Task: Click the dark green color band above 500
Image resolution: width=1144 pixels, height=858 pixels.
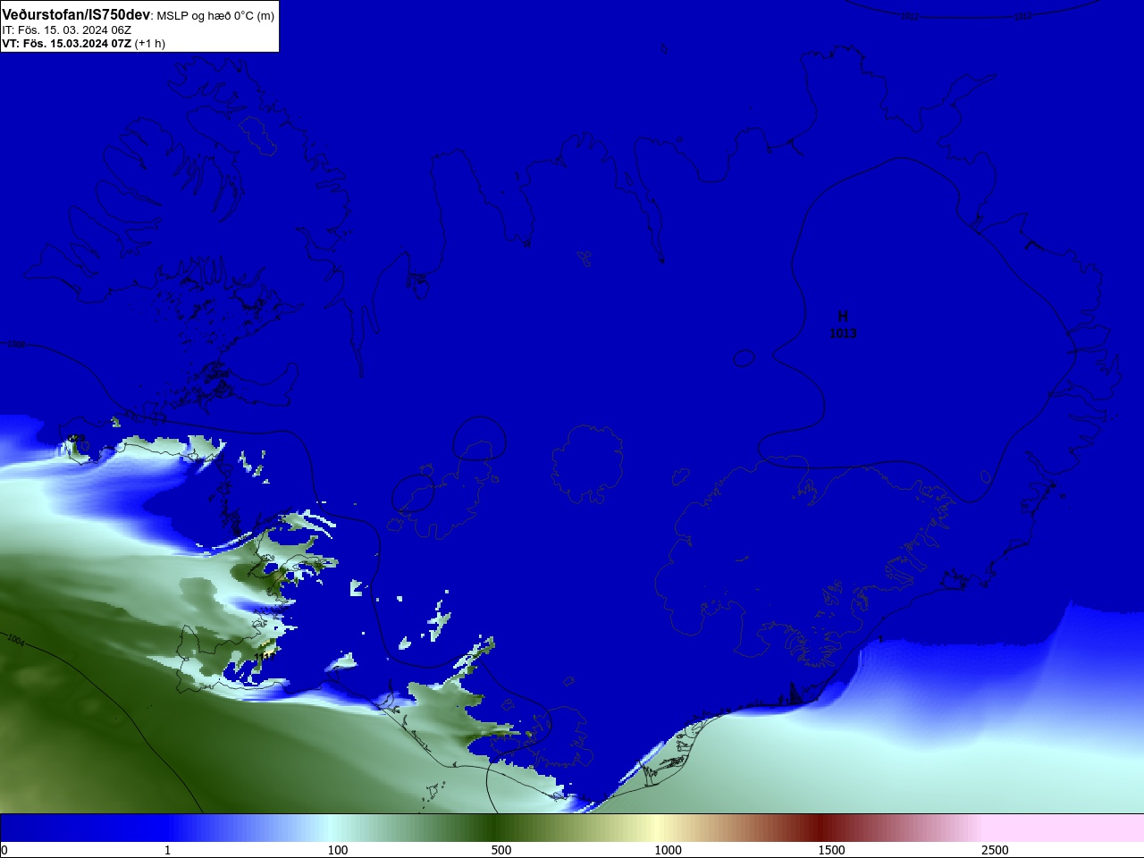Action: point(493,828)
